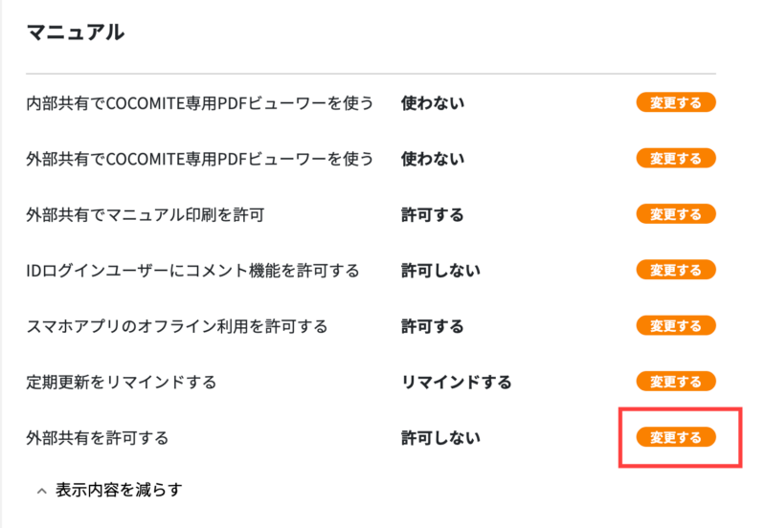Click the リマインドする status value
The height and width of the screenshot is (528, 766).
[x=456, y=383]
